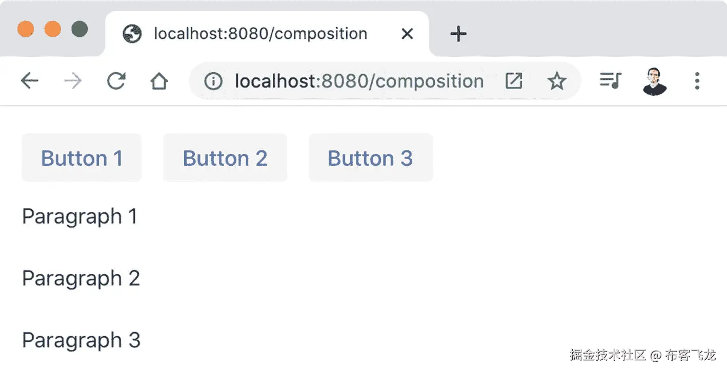Click the Paragraph 1 text
This screenshot has height=373, width=727.
pos(80,216)
